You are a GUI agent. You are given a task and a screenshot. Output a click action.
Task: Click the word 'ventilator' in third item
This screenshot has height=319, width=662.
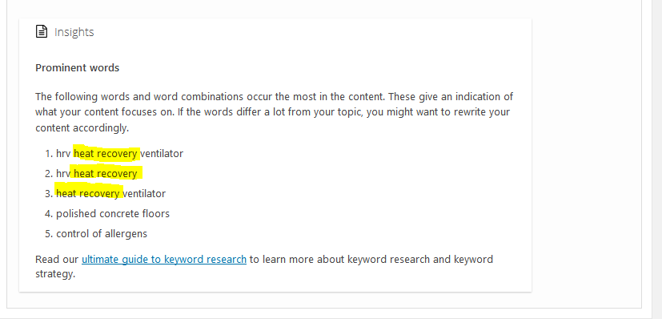(143, 193)
